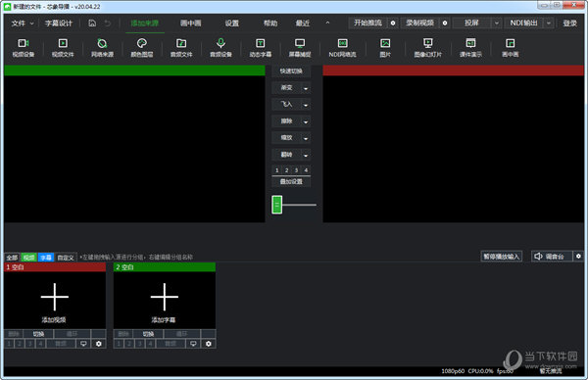Viewport: 588px width, 380px height.
Task: Click the 登录 login button
Action: 569,24
